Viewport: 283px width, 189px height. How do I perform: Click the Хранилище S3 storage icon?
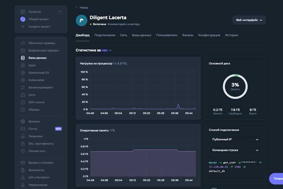[23, 73]
